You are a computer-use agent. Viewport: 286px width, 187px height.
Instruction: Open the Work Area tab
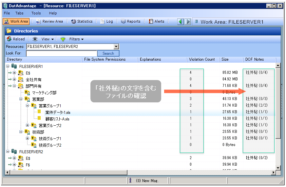point(16,21)
